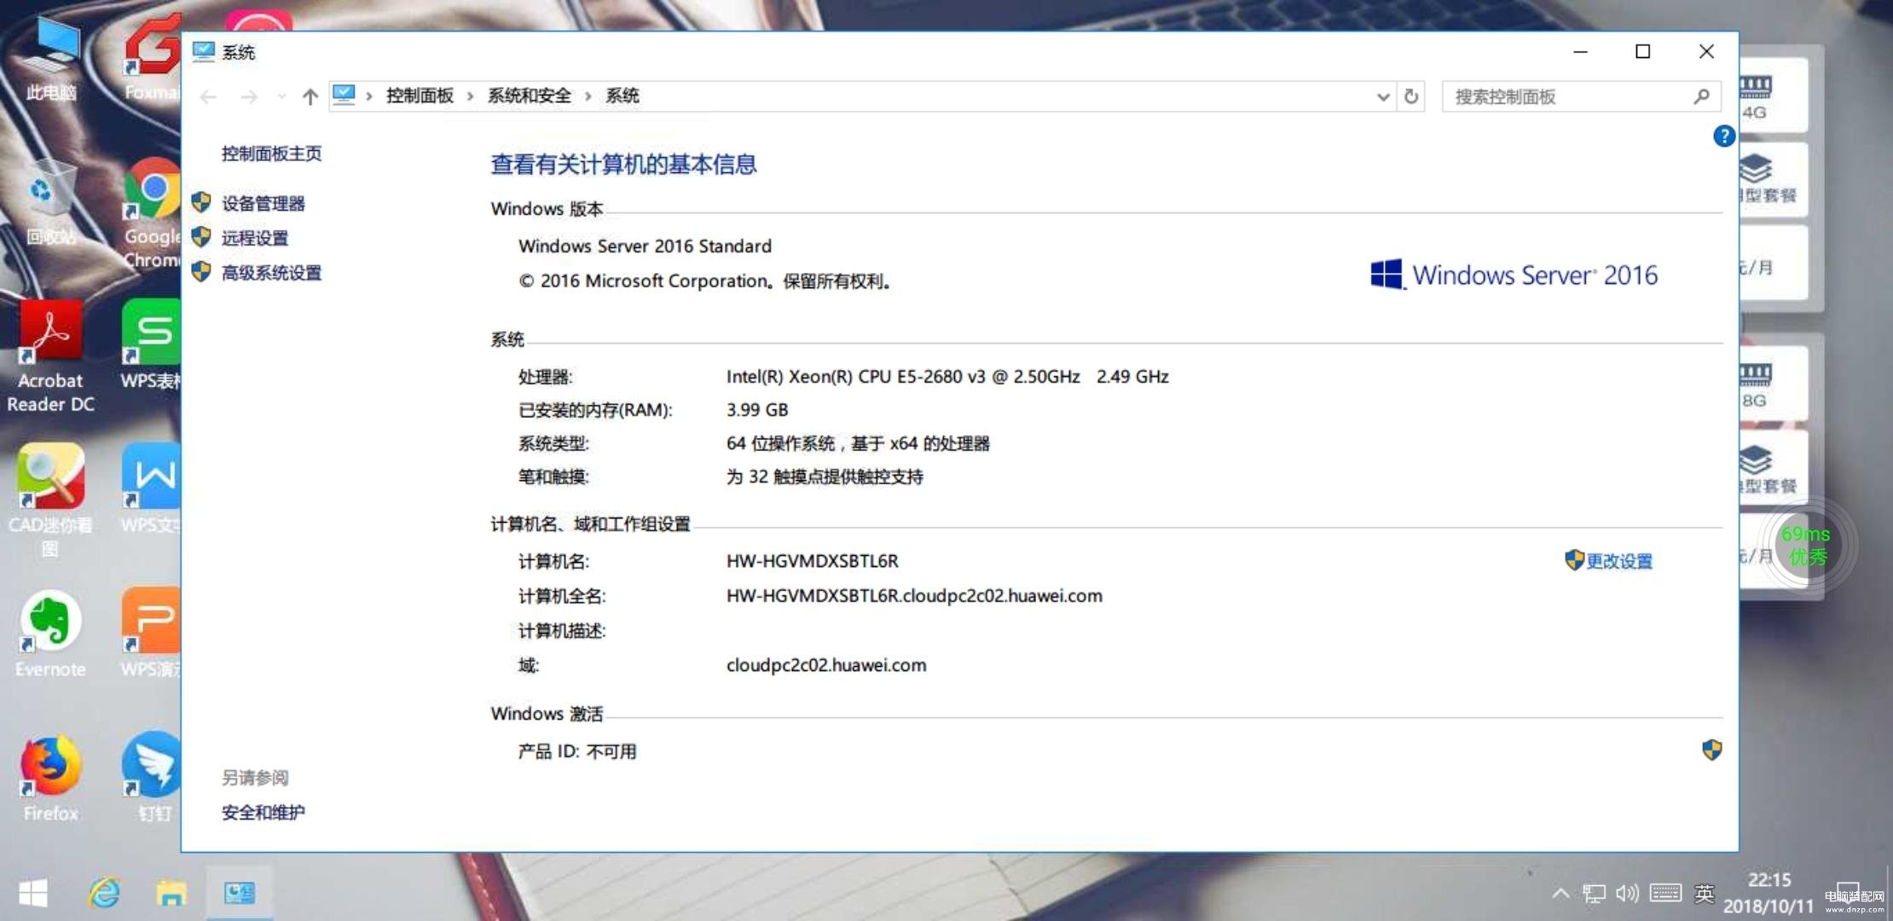Click the computer icon in address bar

[x=344, y=95]
